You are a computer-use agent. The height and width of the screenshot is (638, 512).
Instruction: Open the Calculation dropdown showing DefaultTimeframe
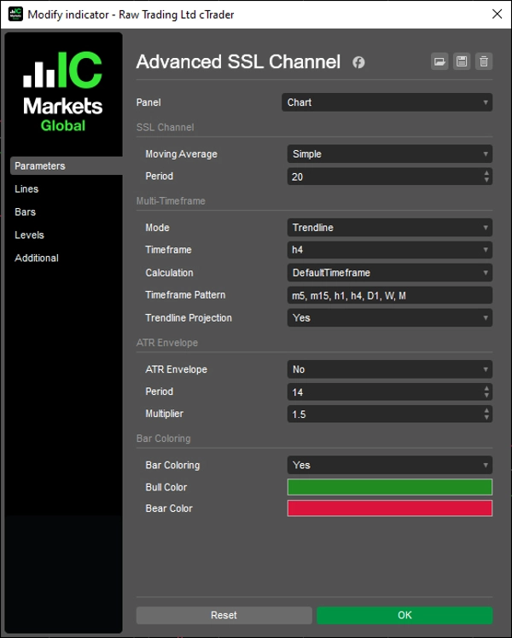point(390,273)
